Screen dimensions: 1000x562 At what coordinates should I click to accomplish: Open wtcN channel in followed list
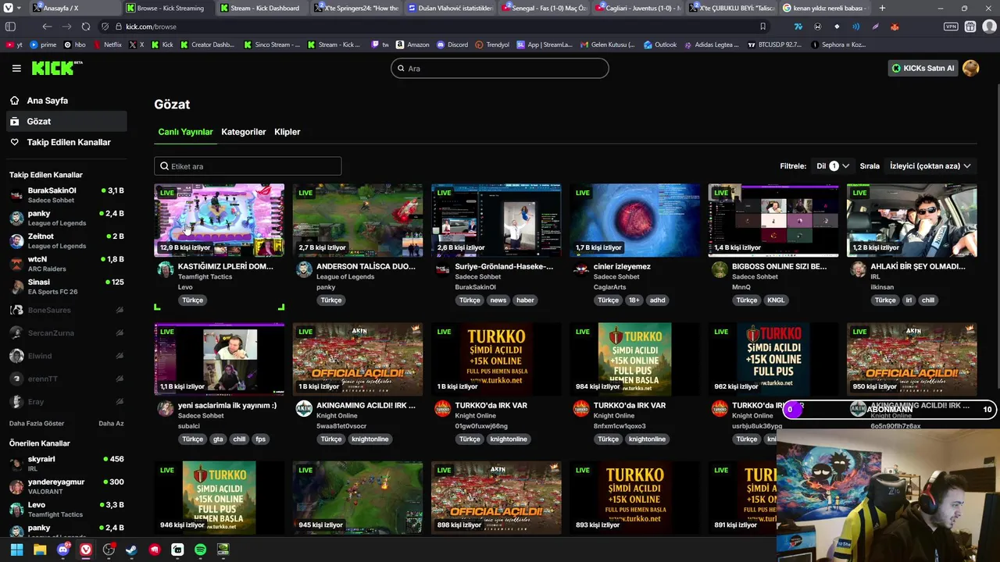point(66,264)
